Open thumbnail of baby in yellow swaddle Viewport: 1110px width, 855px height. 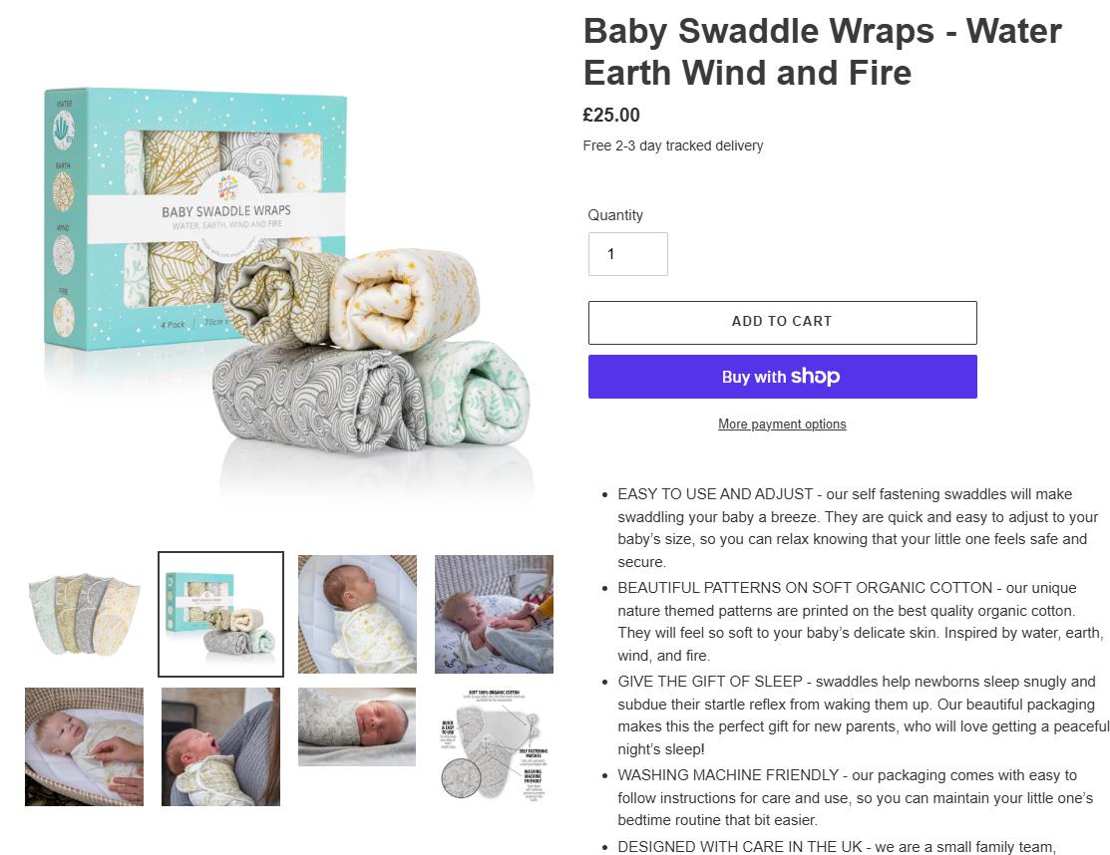click(357, 614)
